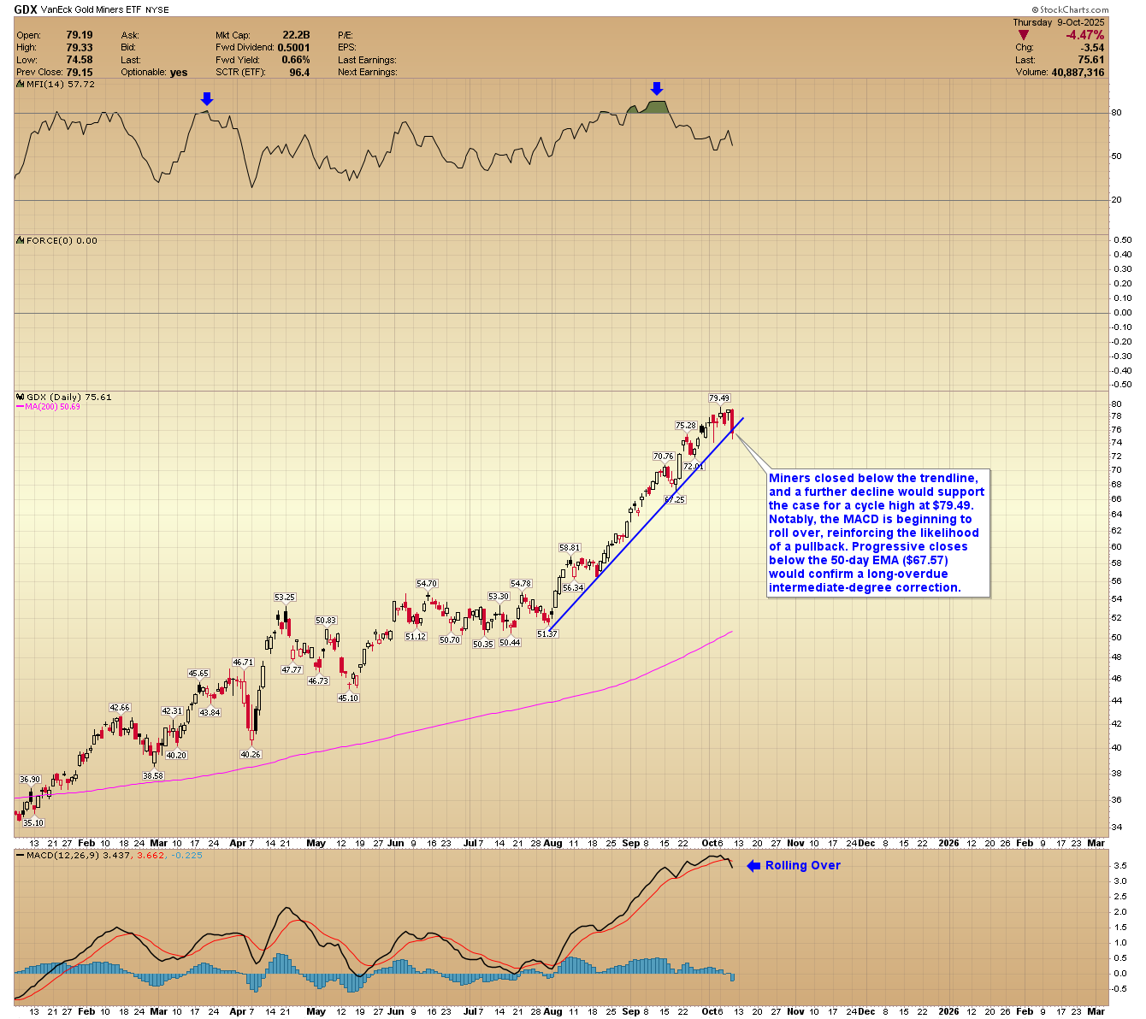Click the EPS label
The height and width of the screenshot is (1019, 1146).
coord(347,48)
